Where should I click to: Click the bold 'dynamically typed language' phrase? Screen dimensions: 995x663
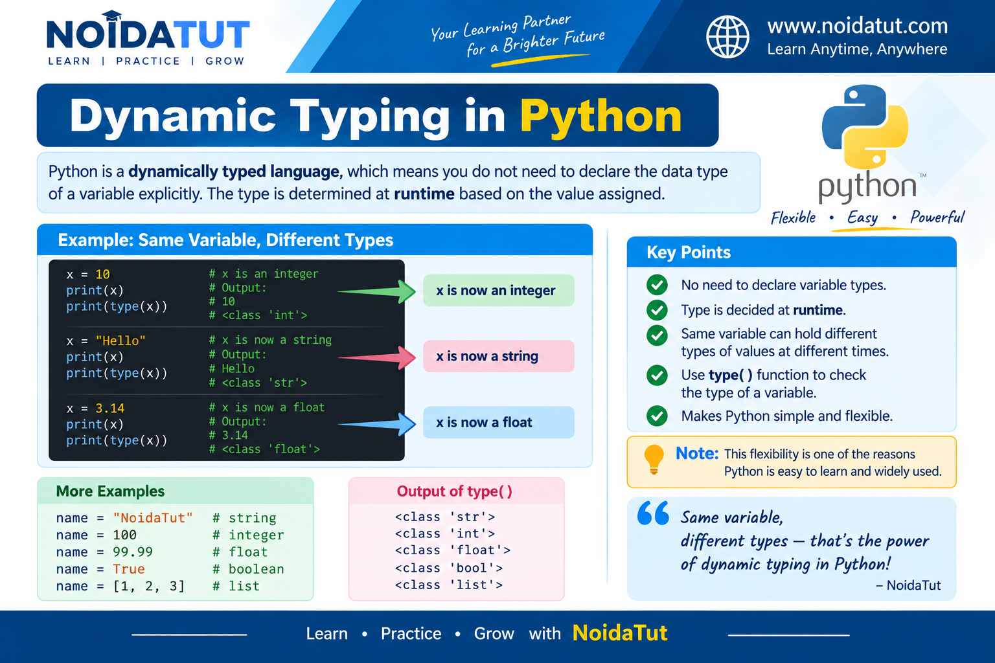coord(234,172)
